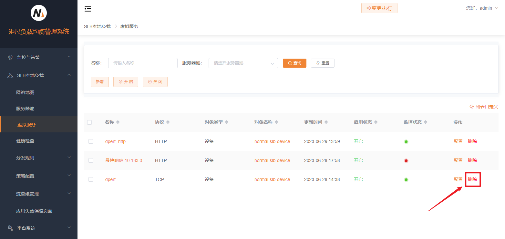
Task: Sort the table by 名称 column arrows
Action: pyautogui.click(x=118, y=122)
